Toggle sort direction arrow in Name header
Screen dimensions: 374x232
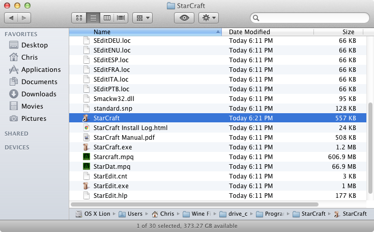tap(218, 32)
